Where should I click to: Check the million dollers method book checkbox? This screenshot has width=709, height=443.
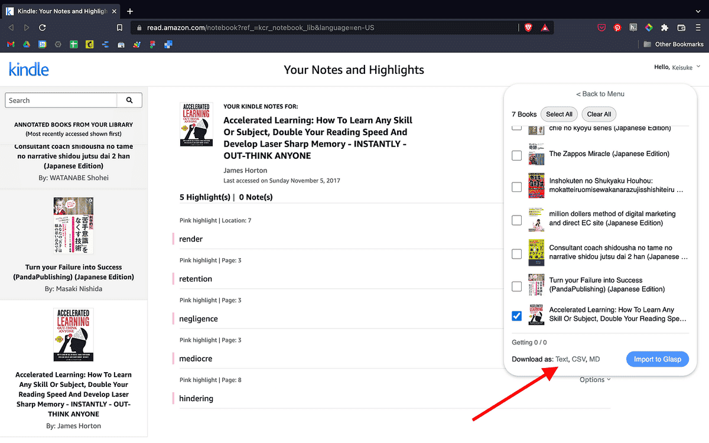(x=516, y=220)
